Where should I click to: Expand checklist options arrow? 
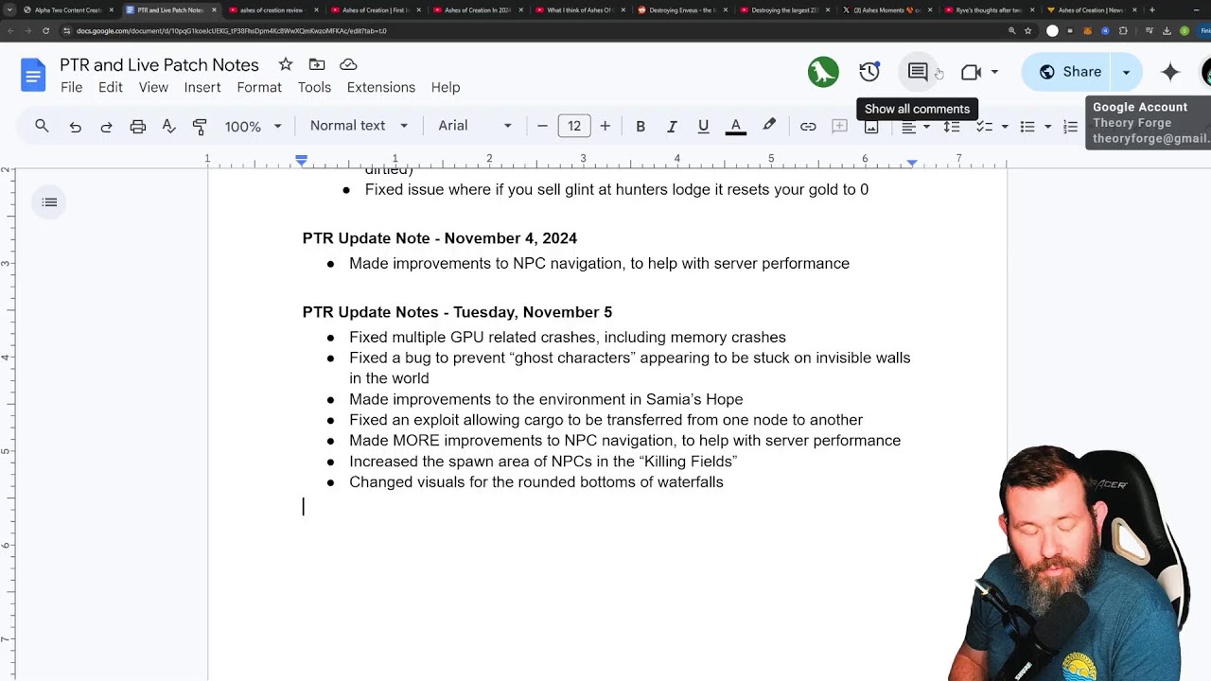[x=1004, y=127]
